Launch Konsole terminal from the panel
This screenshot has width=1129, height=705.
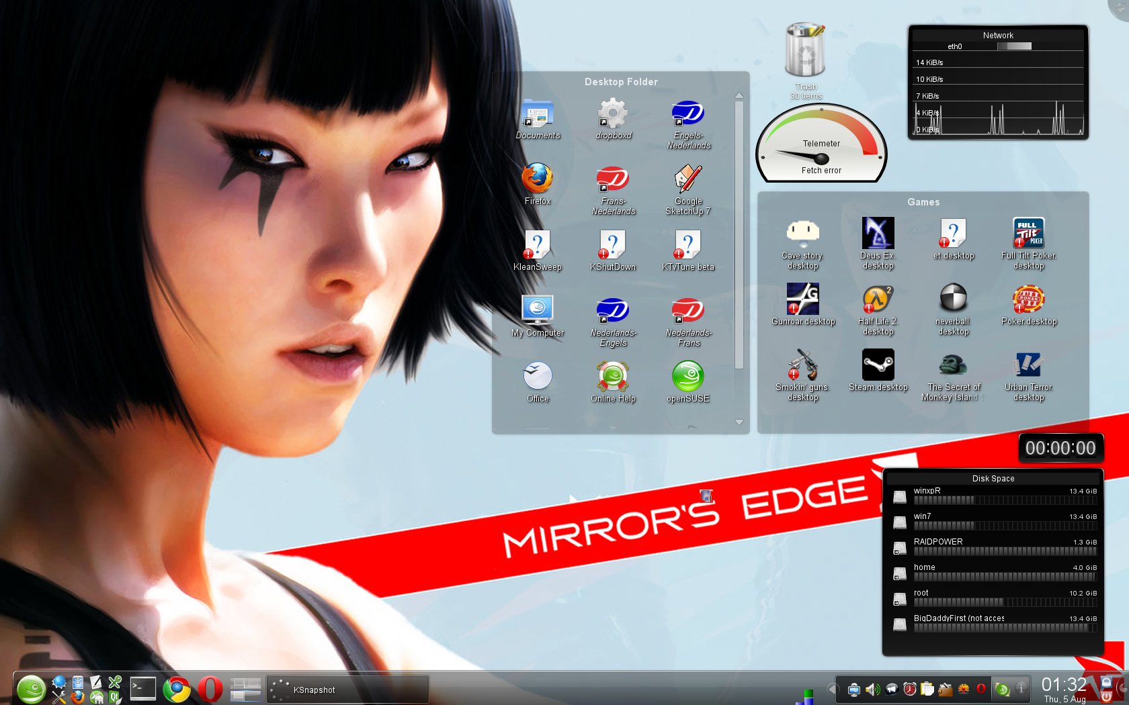coord(142,689)
